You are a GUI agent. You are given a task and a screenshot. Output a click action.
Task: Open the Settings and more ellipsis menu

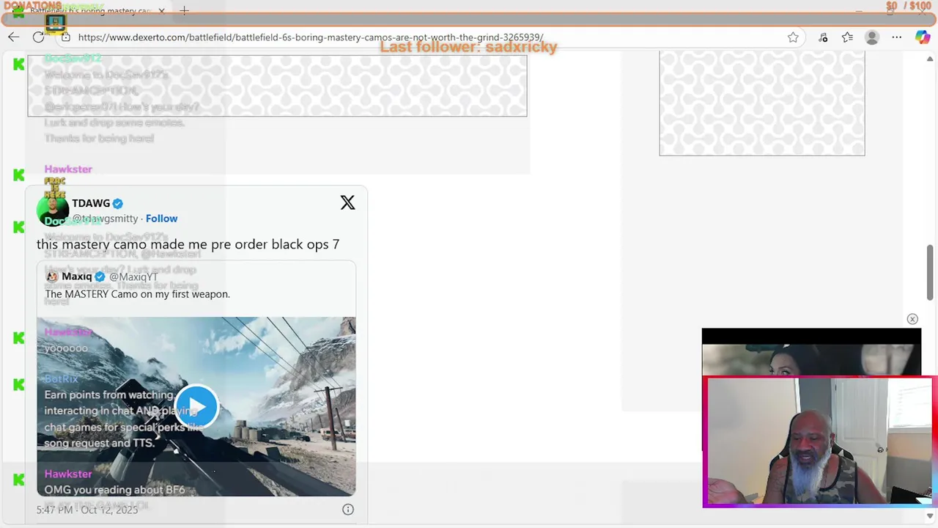click(x=897, y=37)
